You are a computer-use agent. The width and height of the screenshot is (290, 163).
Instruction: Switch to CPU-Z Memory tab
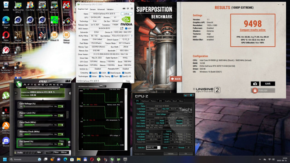click(x=153, y=101)
